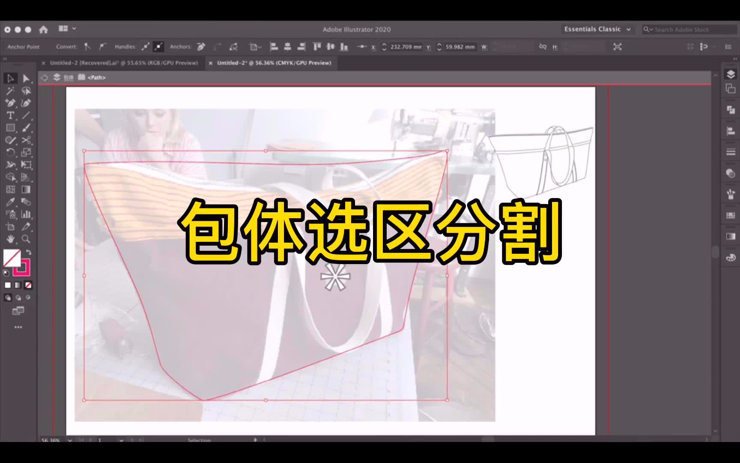Select the Scissors tool
The height and width of the screenshot is (463, 740).
click(26, 140)
